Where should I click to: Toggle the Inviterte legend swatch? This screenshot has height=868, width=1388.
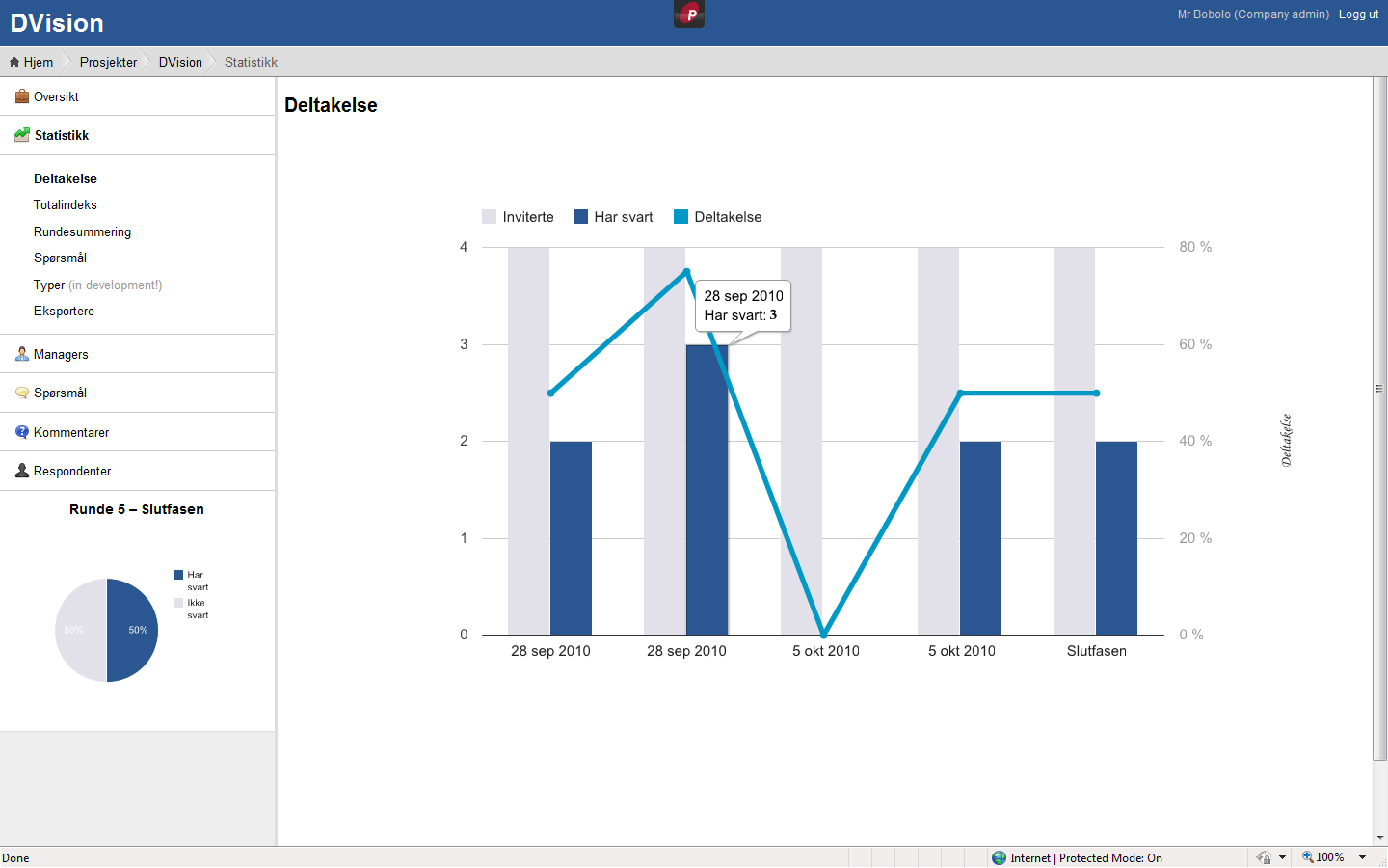click(489, 217)
